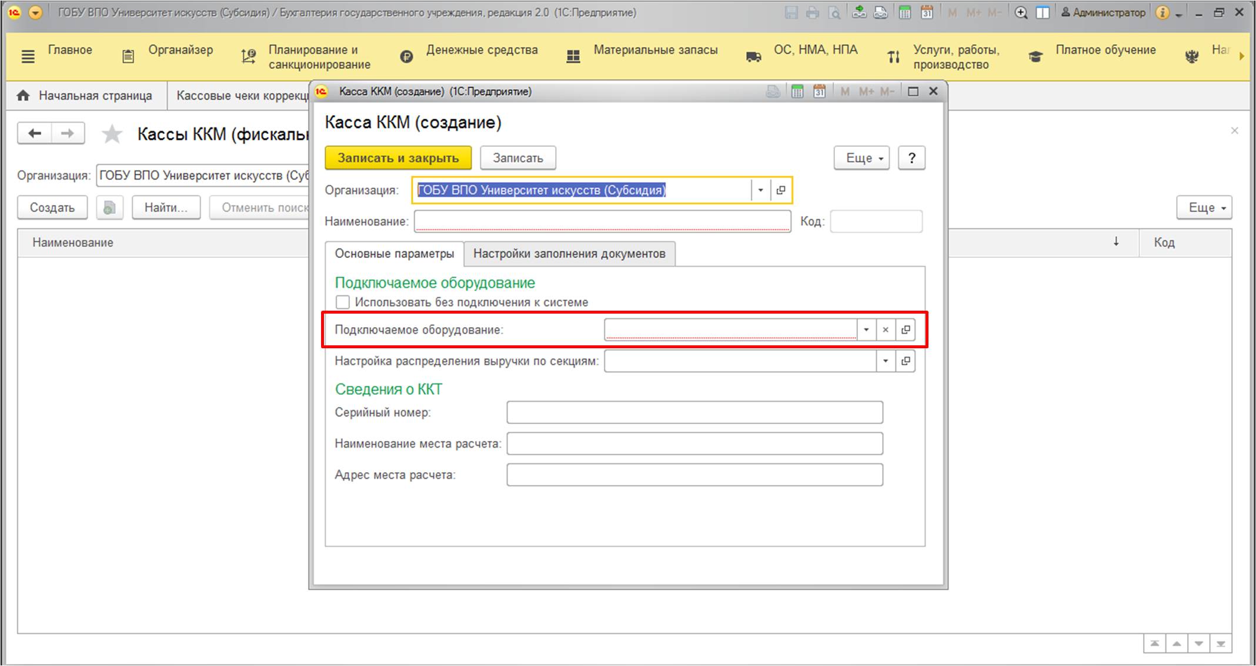Switch to Кассовые чеки коррекции tab
The height and width of the screenshot is (666, 1256).
[241, 96]
